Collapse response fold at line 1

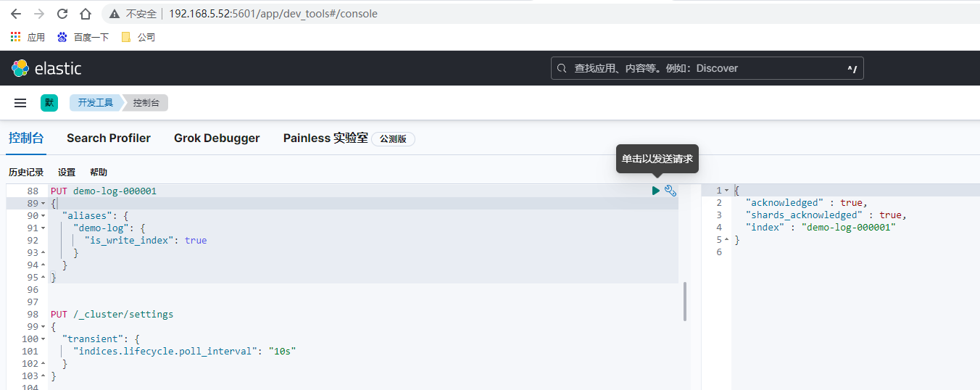click(727, 191)
